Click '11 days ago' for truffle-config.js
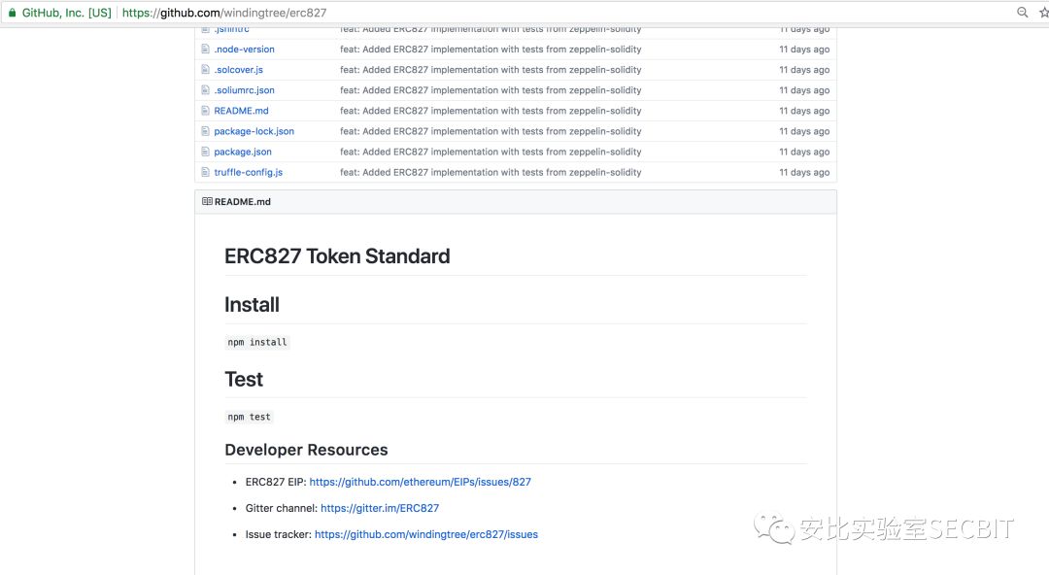The image size is (1049, 575). point(804,172)
